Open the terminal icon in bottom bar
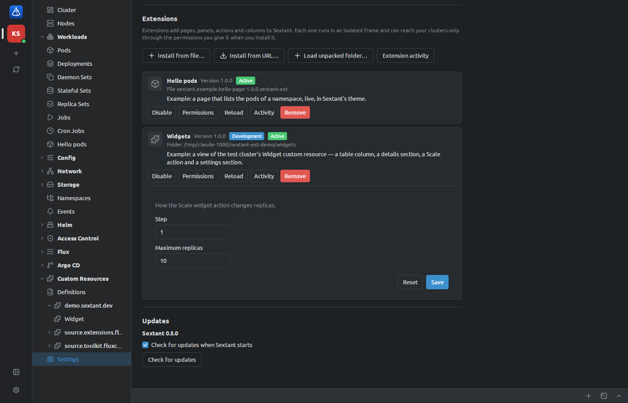The height and width of the screenshot is (403, 628). point(604,396)
